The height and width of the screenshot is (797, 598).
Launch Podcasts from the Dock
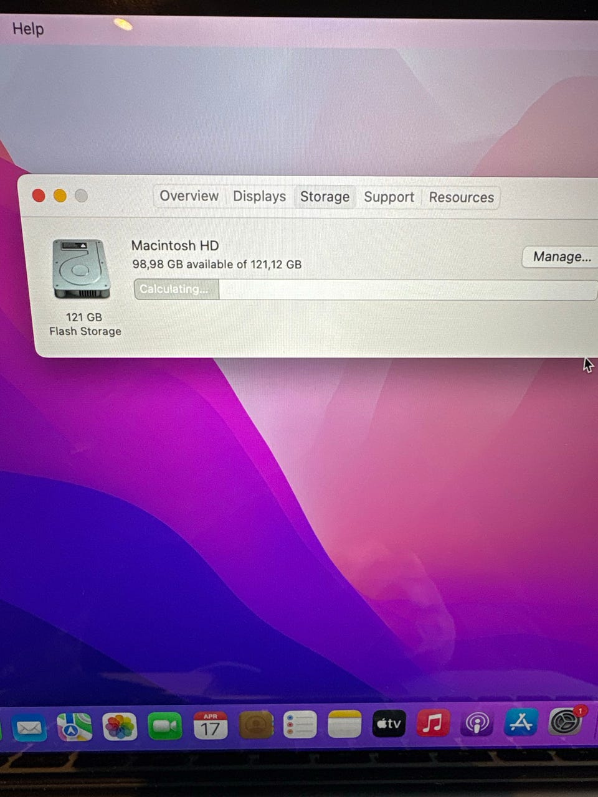pyautogui.click(x=477, y=724)
